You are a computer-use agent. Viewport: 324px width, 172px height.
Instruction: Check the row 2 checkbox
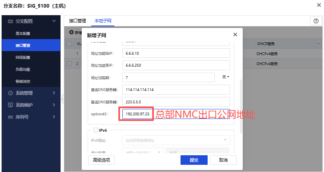69,63
